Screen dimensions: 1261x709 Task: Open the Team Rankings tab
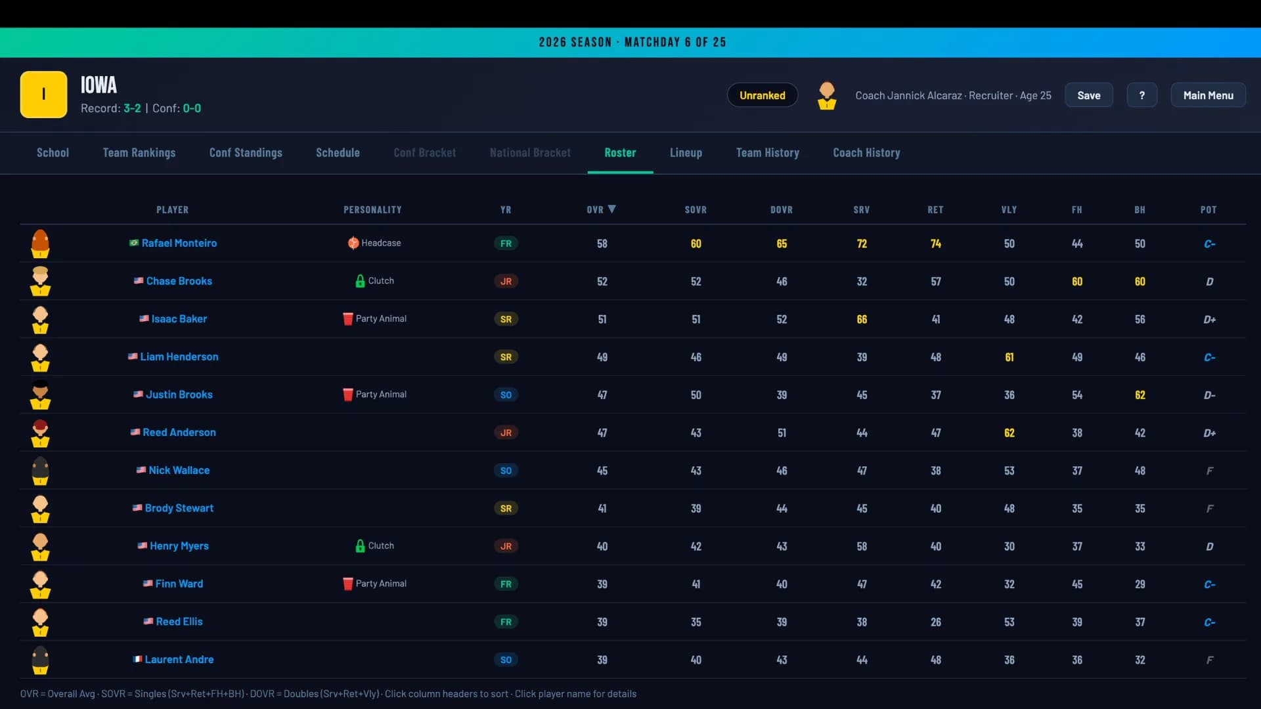coord(139,153)
